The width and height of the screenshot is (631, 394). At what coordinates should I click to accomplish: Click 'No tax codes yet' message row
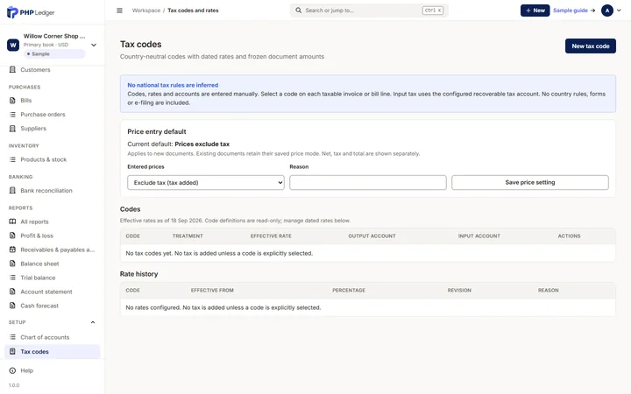(368, 253)
